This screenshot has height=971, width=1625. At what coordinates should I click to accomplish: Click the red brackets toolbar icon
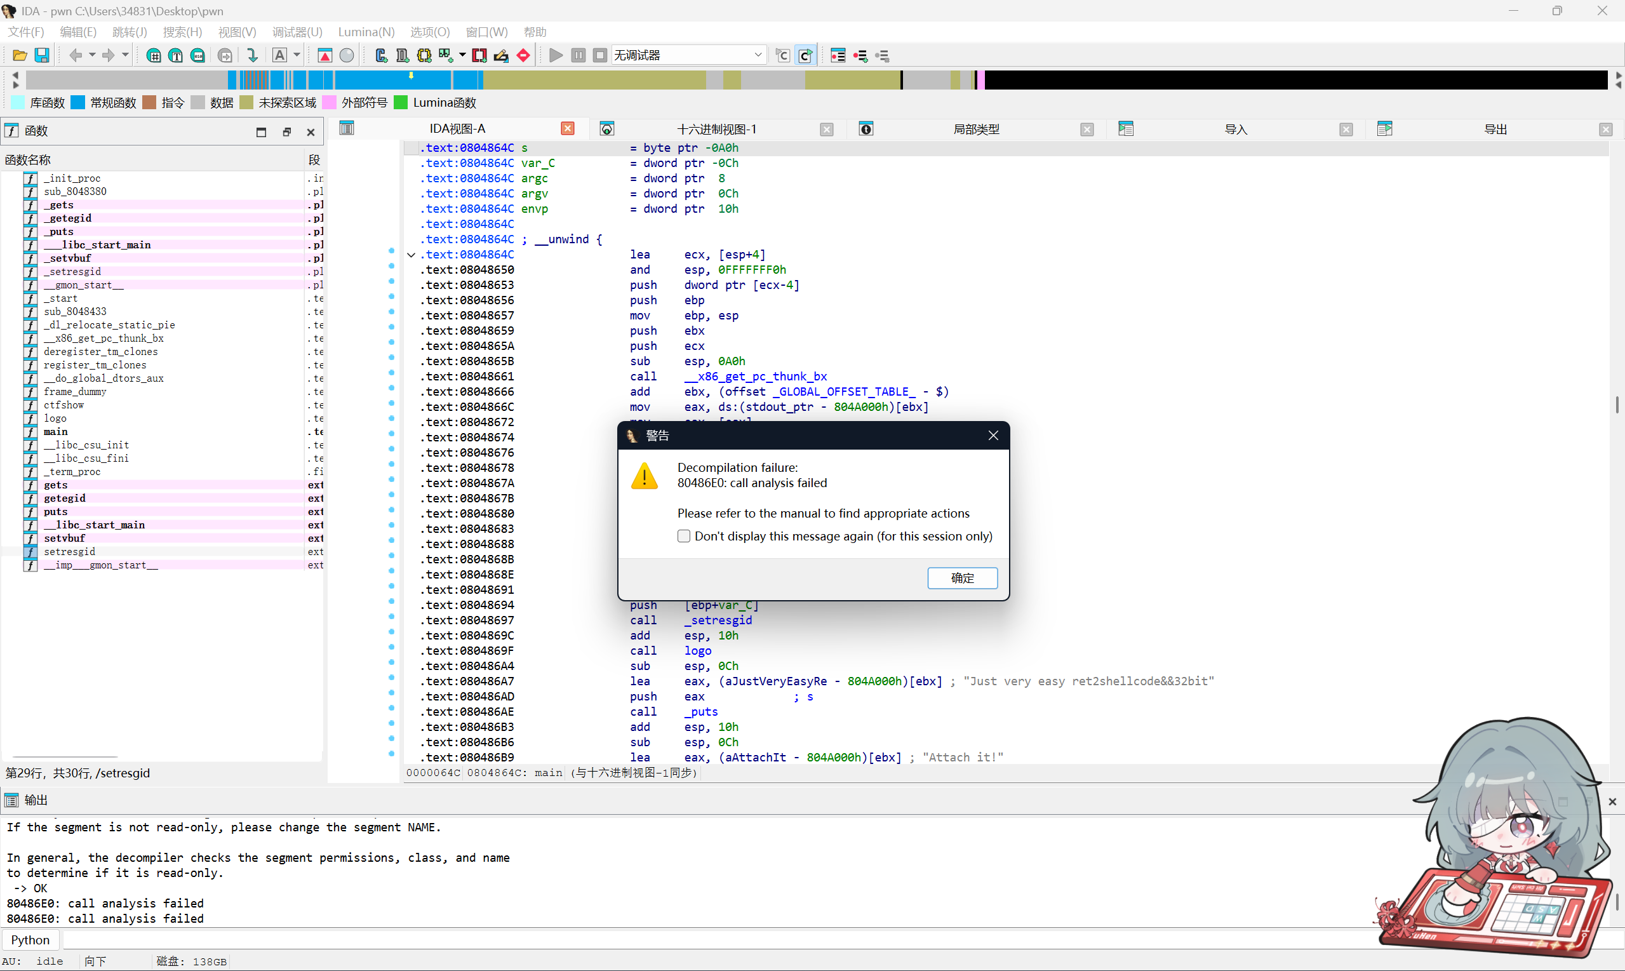[x=479, y=56]
